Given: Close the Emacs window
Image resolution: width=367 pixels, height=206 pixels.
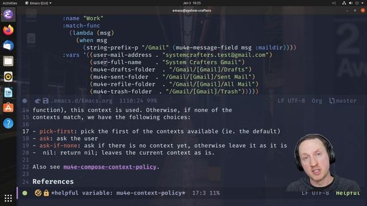Looking at the screenshot, I should (x=362, y=10).
